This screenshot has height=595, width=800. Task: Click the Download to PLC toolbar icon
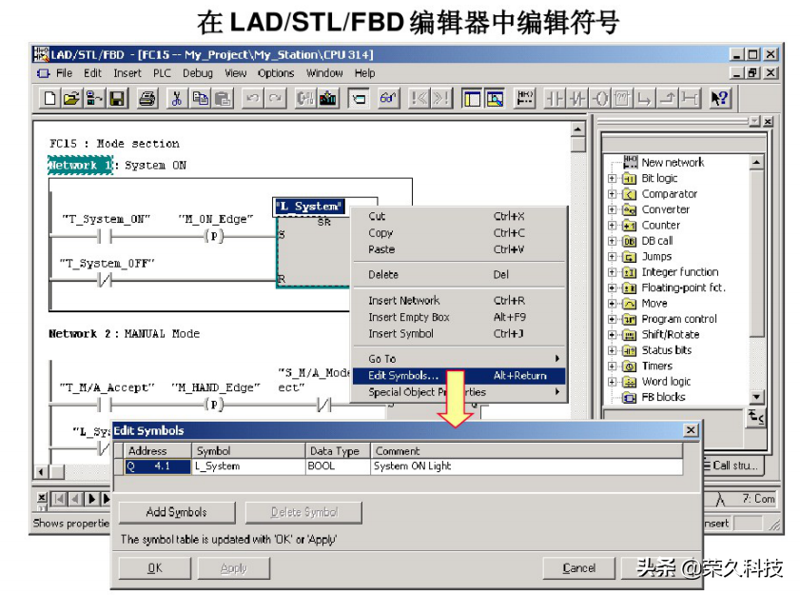pos(328,98)
